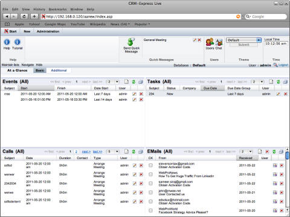Edit the General Meeting quick message
Viewport: 290px width, 217px height.
pyautogui.click(x=195, y=40)
